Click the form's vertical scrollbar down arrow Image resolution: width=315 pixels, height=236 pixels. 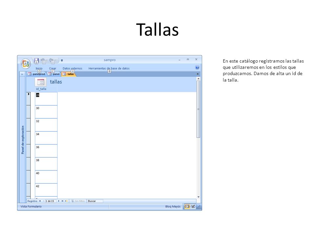pyautogui.click(x=198, y=197)
